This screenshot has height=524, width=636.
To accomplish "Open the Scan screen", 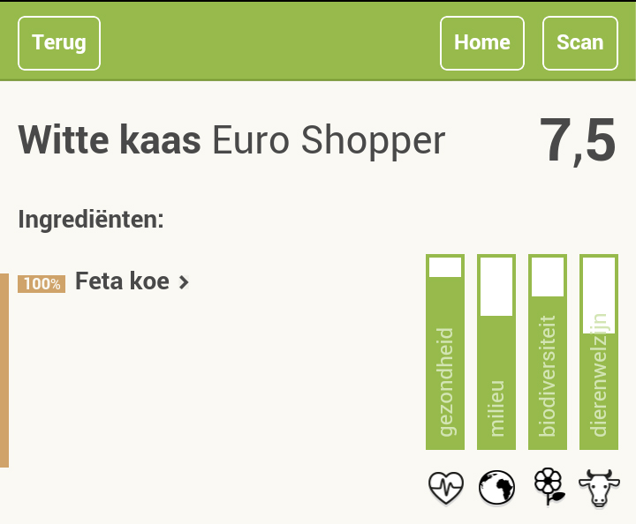I will click(x=580, y=43).
